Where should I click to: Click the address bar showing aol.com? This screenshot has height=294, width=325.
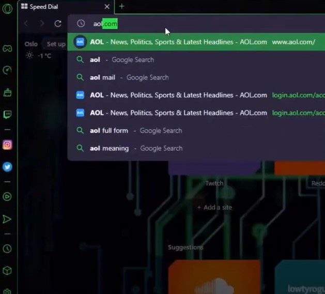point(196,24)
